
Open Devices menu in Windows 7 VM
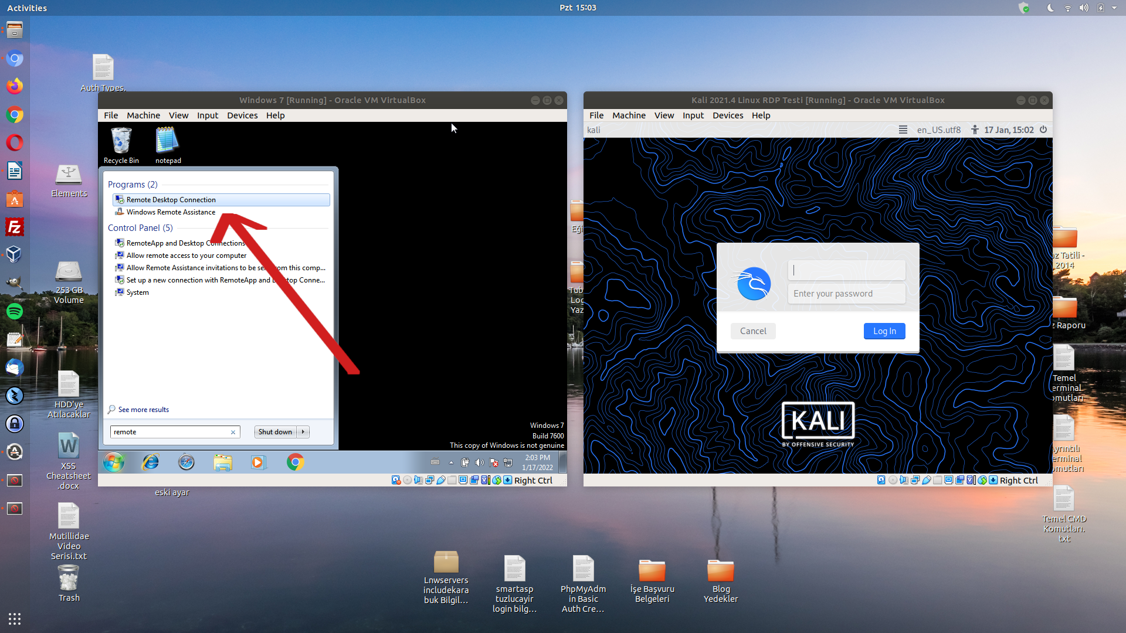[x=242, y=115]
